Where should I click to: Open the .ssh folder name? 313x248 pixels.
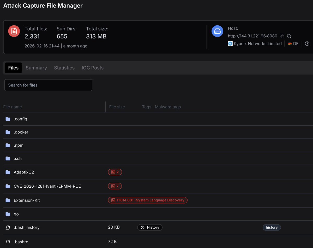click(x=18, y=158)
